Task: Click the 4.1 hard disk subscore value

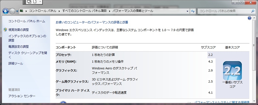Action: (x=210, y=93)
